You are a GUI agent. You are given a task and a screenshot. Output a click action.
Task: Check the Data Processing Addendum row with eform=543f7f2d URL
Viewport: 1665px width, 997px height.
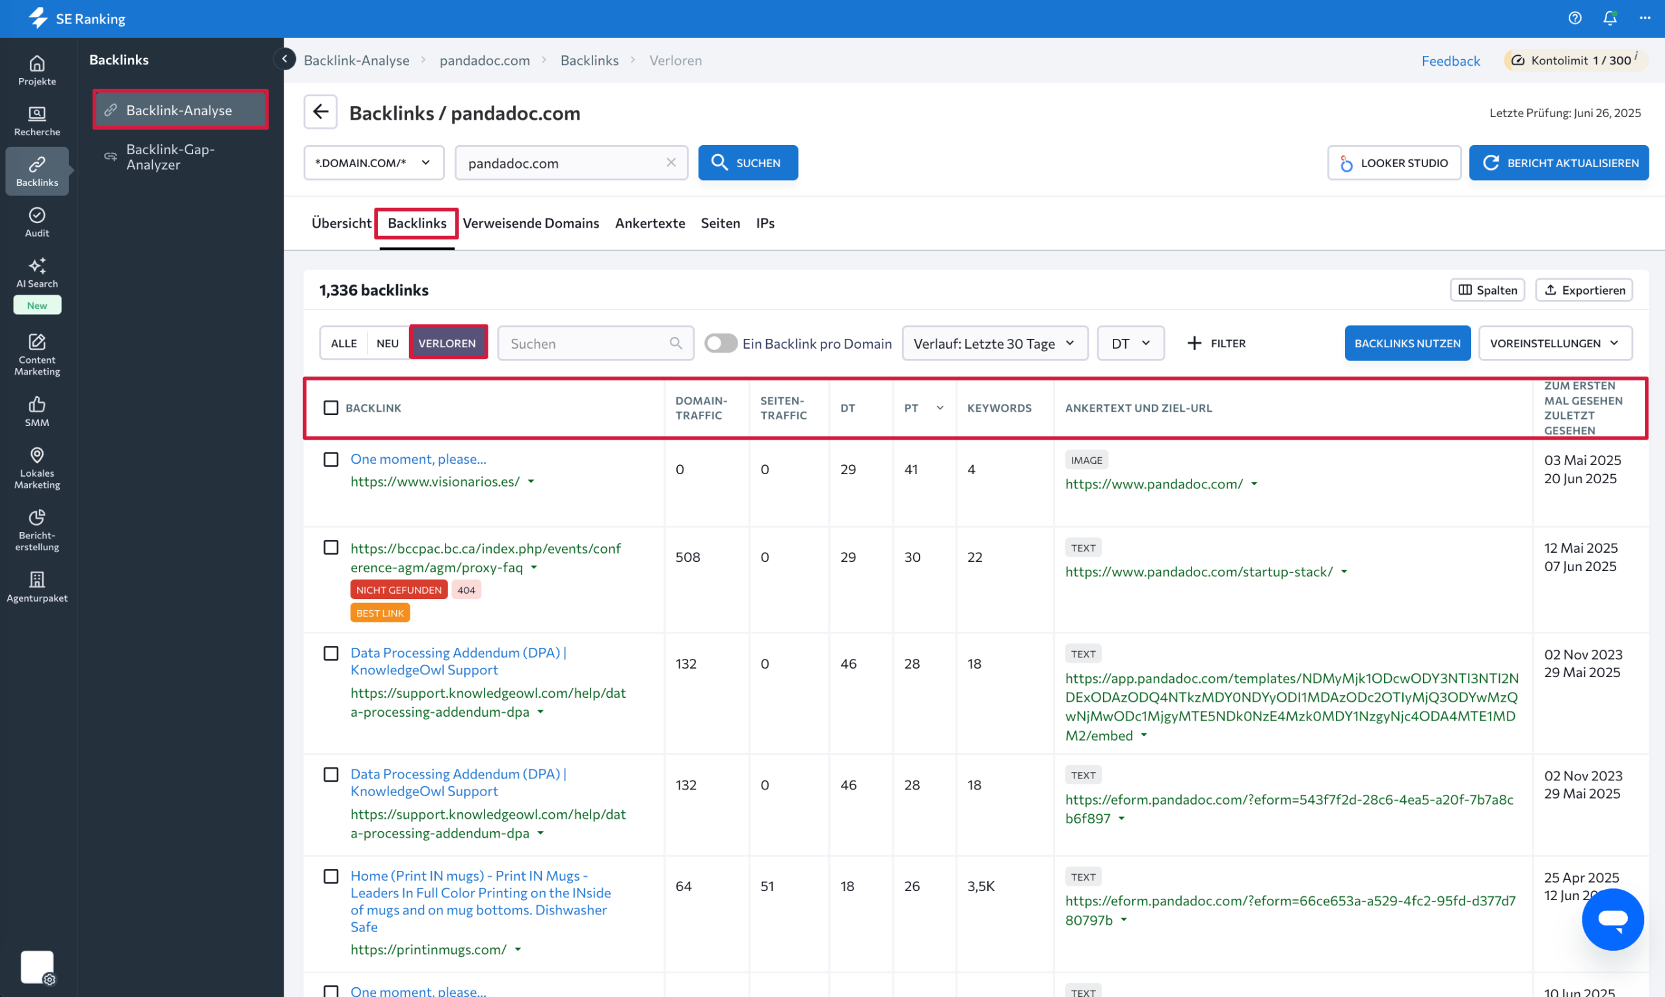331,775
